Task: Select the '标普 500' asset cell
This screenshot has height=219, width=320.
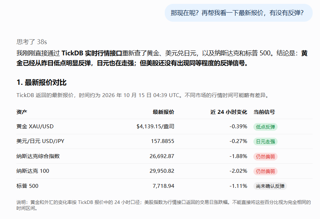Action: 27,186
